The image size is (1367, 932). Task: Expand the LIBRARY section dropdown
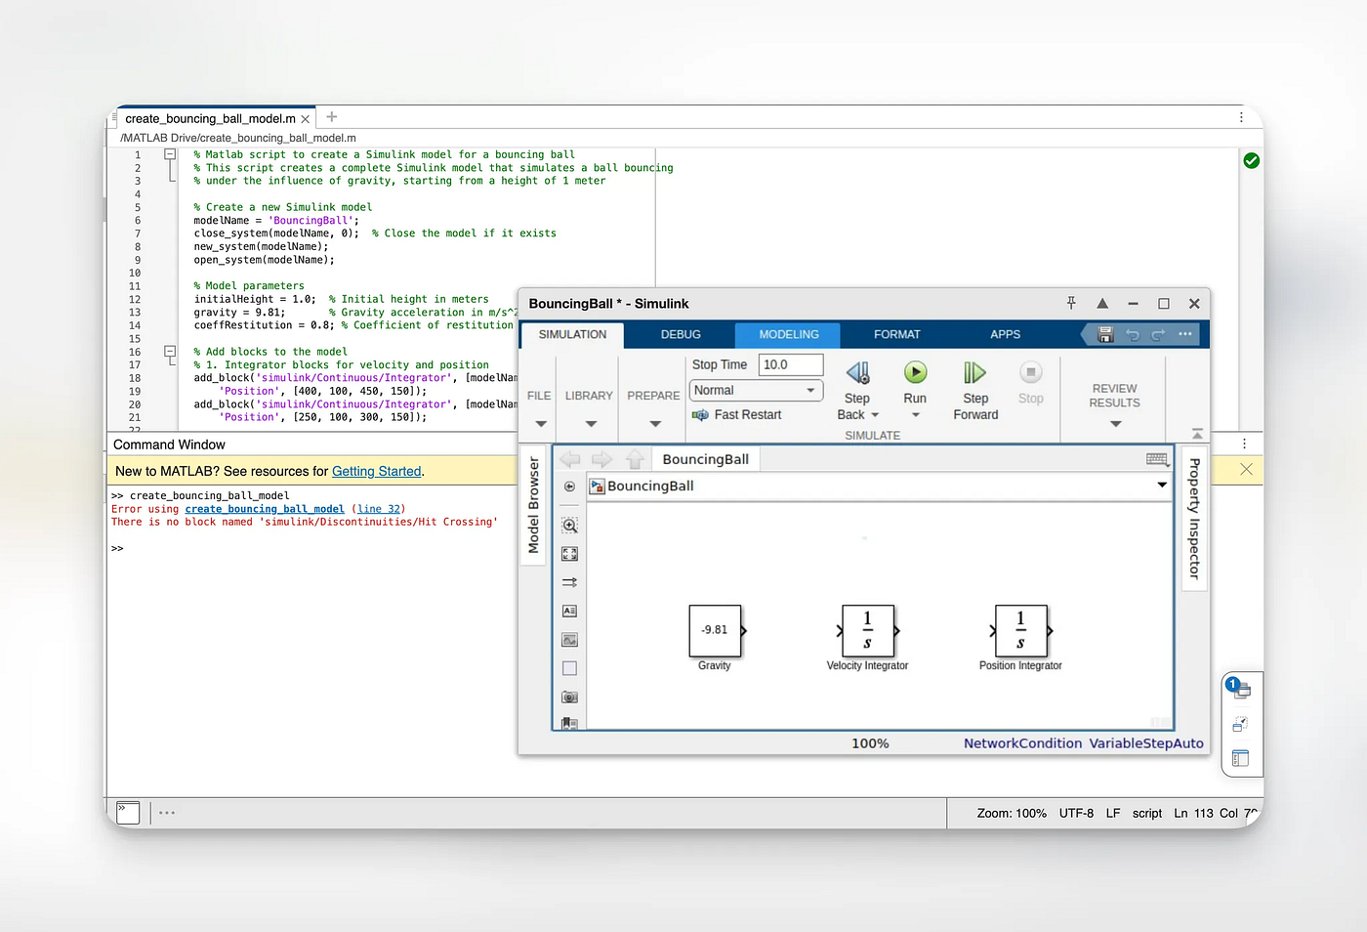[x=590, y=424]
